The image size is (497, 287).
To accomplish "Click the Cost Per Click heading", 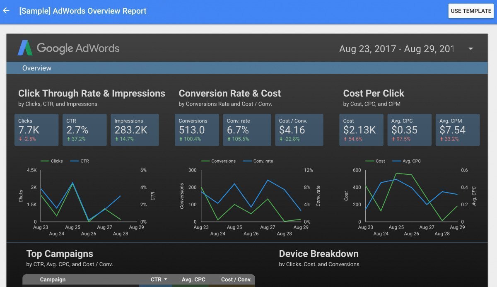I will click(x=374, y=94).
